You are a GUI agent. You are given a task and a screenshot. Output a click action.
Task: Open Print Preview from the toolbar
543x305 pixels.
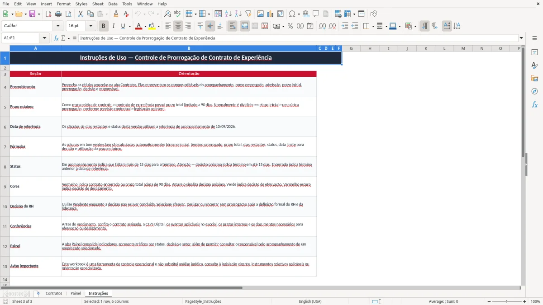point(68,14)
